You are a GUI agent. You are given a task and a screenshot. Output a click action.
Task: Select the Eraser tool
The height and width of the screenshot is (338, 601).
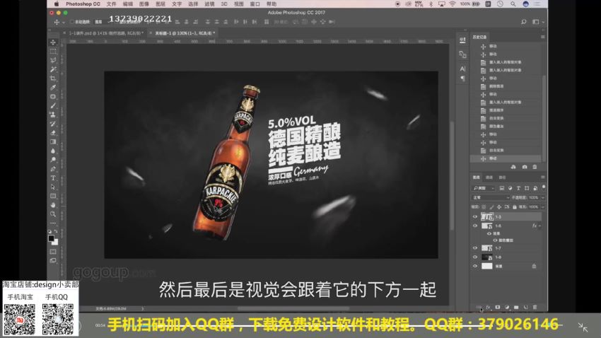tap(53, 133)
